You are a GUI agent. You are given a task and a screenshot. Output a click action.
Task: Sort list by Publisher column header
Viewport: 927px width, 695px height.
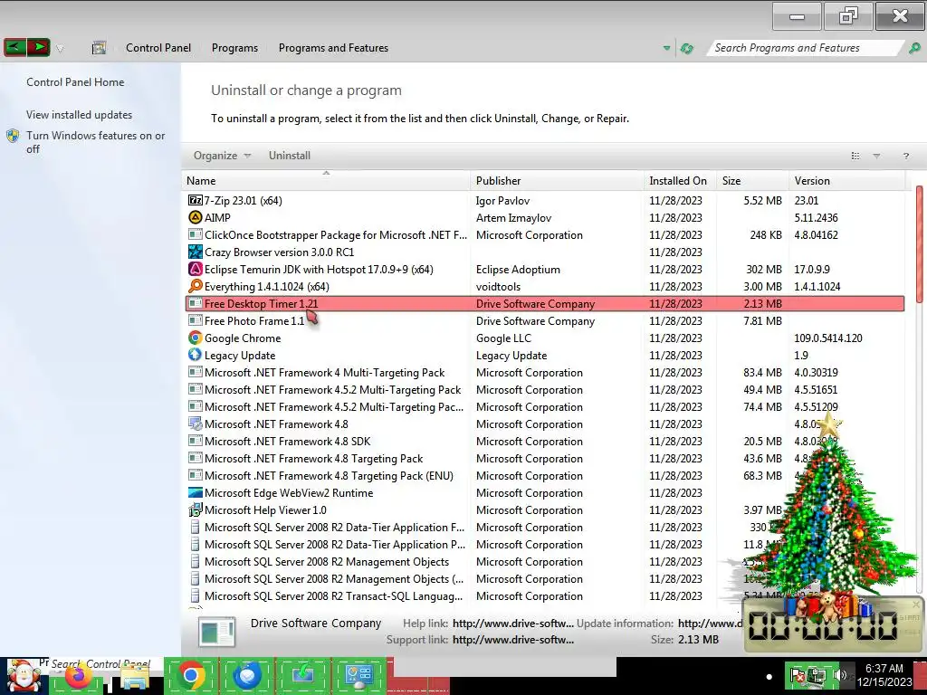coord(558,181)
